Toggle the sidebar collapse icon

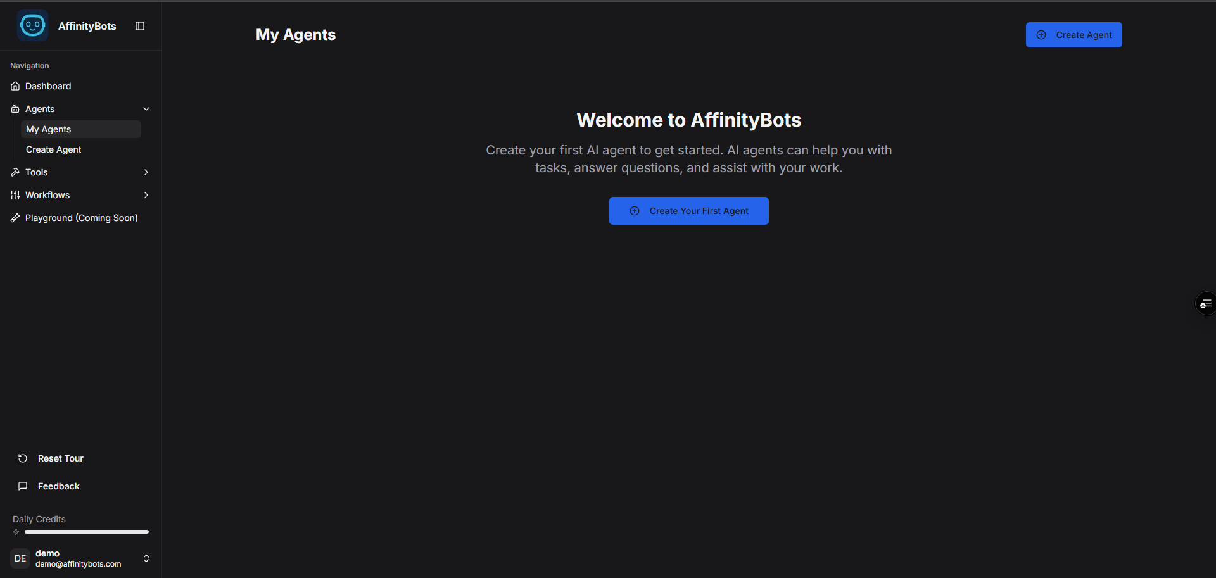[x=140, y=26]
